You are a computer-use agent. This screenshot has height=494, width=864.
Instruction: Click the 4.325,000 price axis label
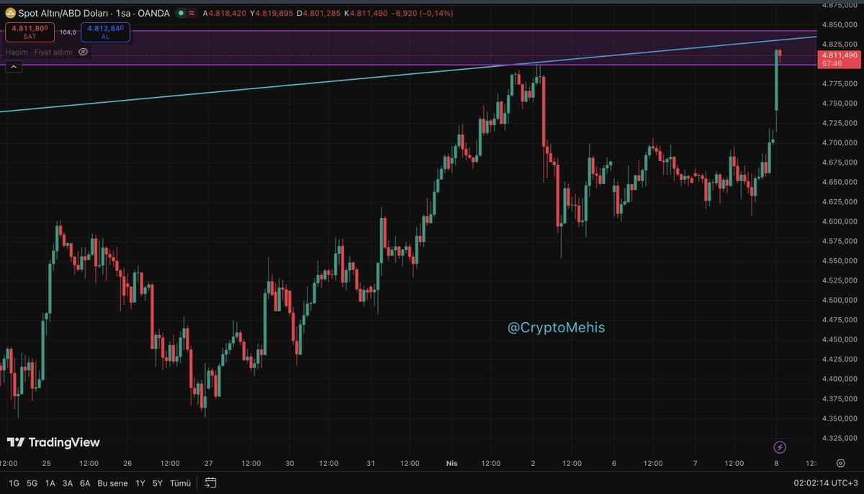coord(840,438)
